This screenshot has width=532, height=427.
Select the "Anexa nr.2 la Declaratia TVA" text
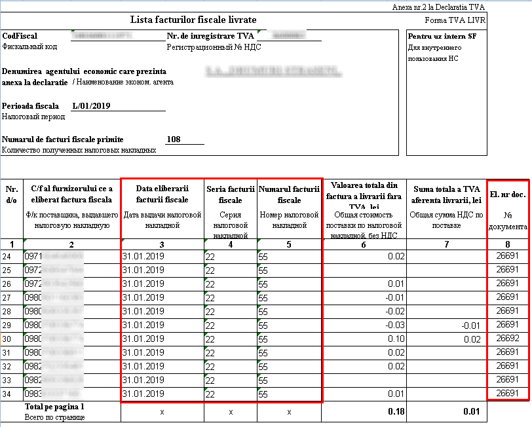(x=438, y=7)
